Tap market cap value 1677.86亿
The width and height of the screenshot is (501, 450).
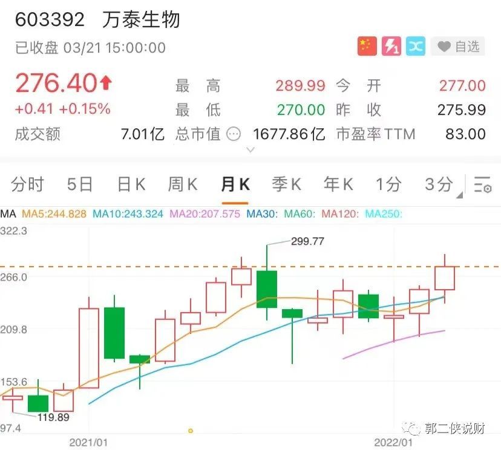point(289,134)
